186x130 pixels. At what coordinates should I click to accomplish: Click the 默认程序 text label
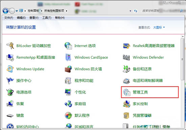coord(82,116)
